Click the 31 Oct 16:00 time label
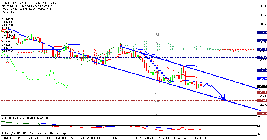The width and height of the screenshot is (267, 140). coord(129,138)
